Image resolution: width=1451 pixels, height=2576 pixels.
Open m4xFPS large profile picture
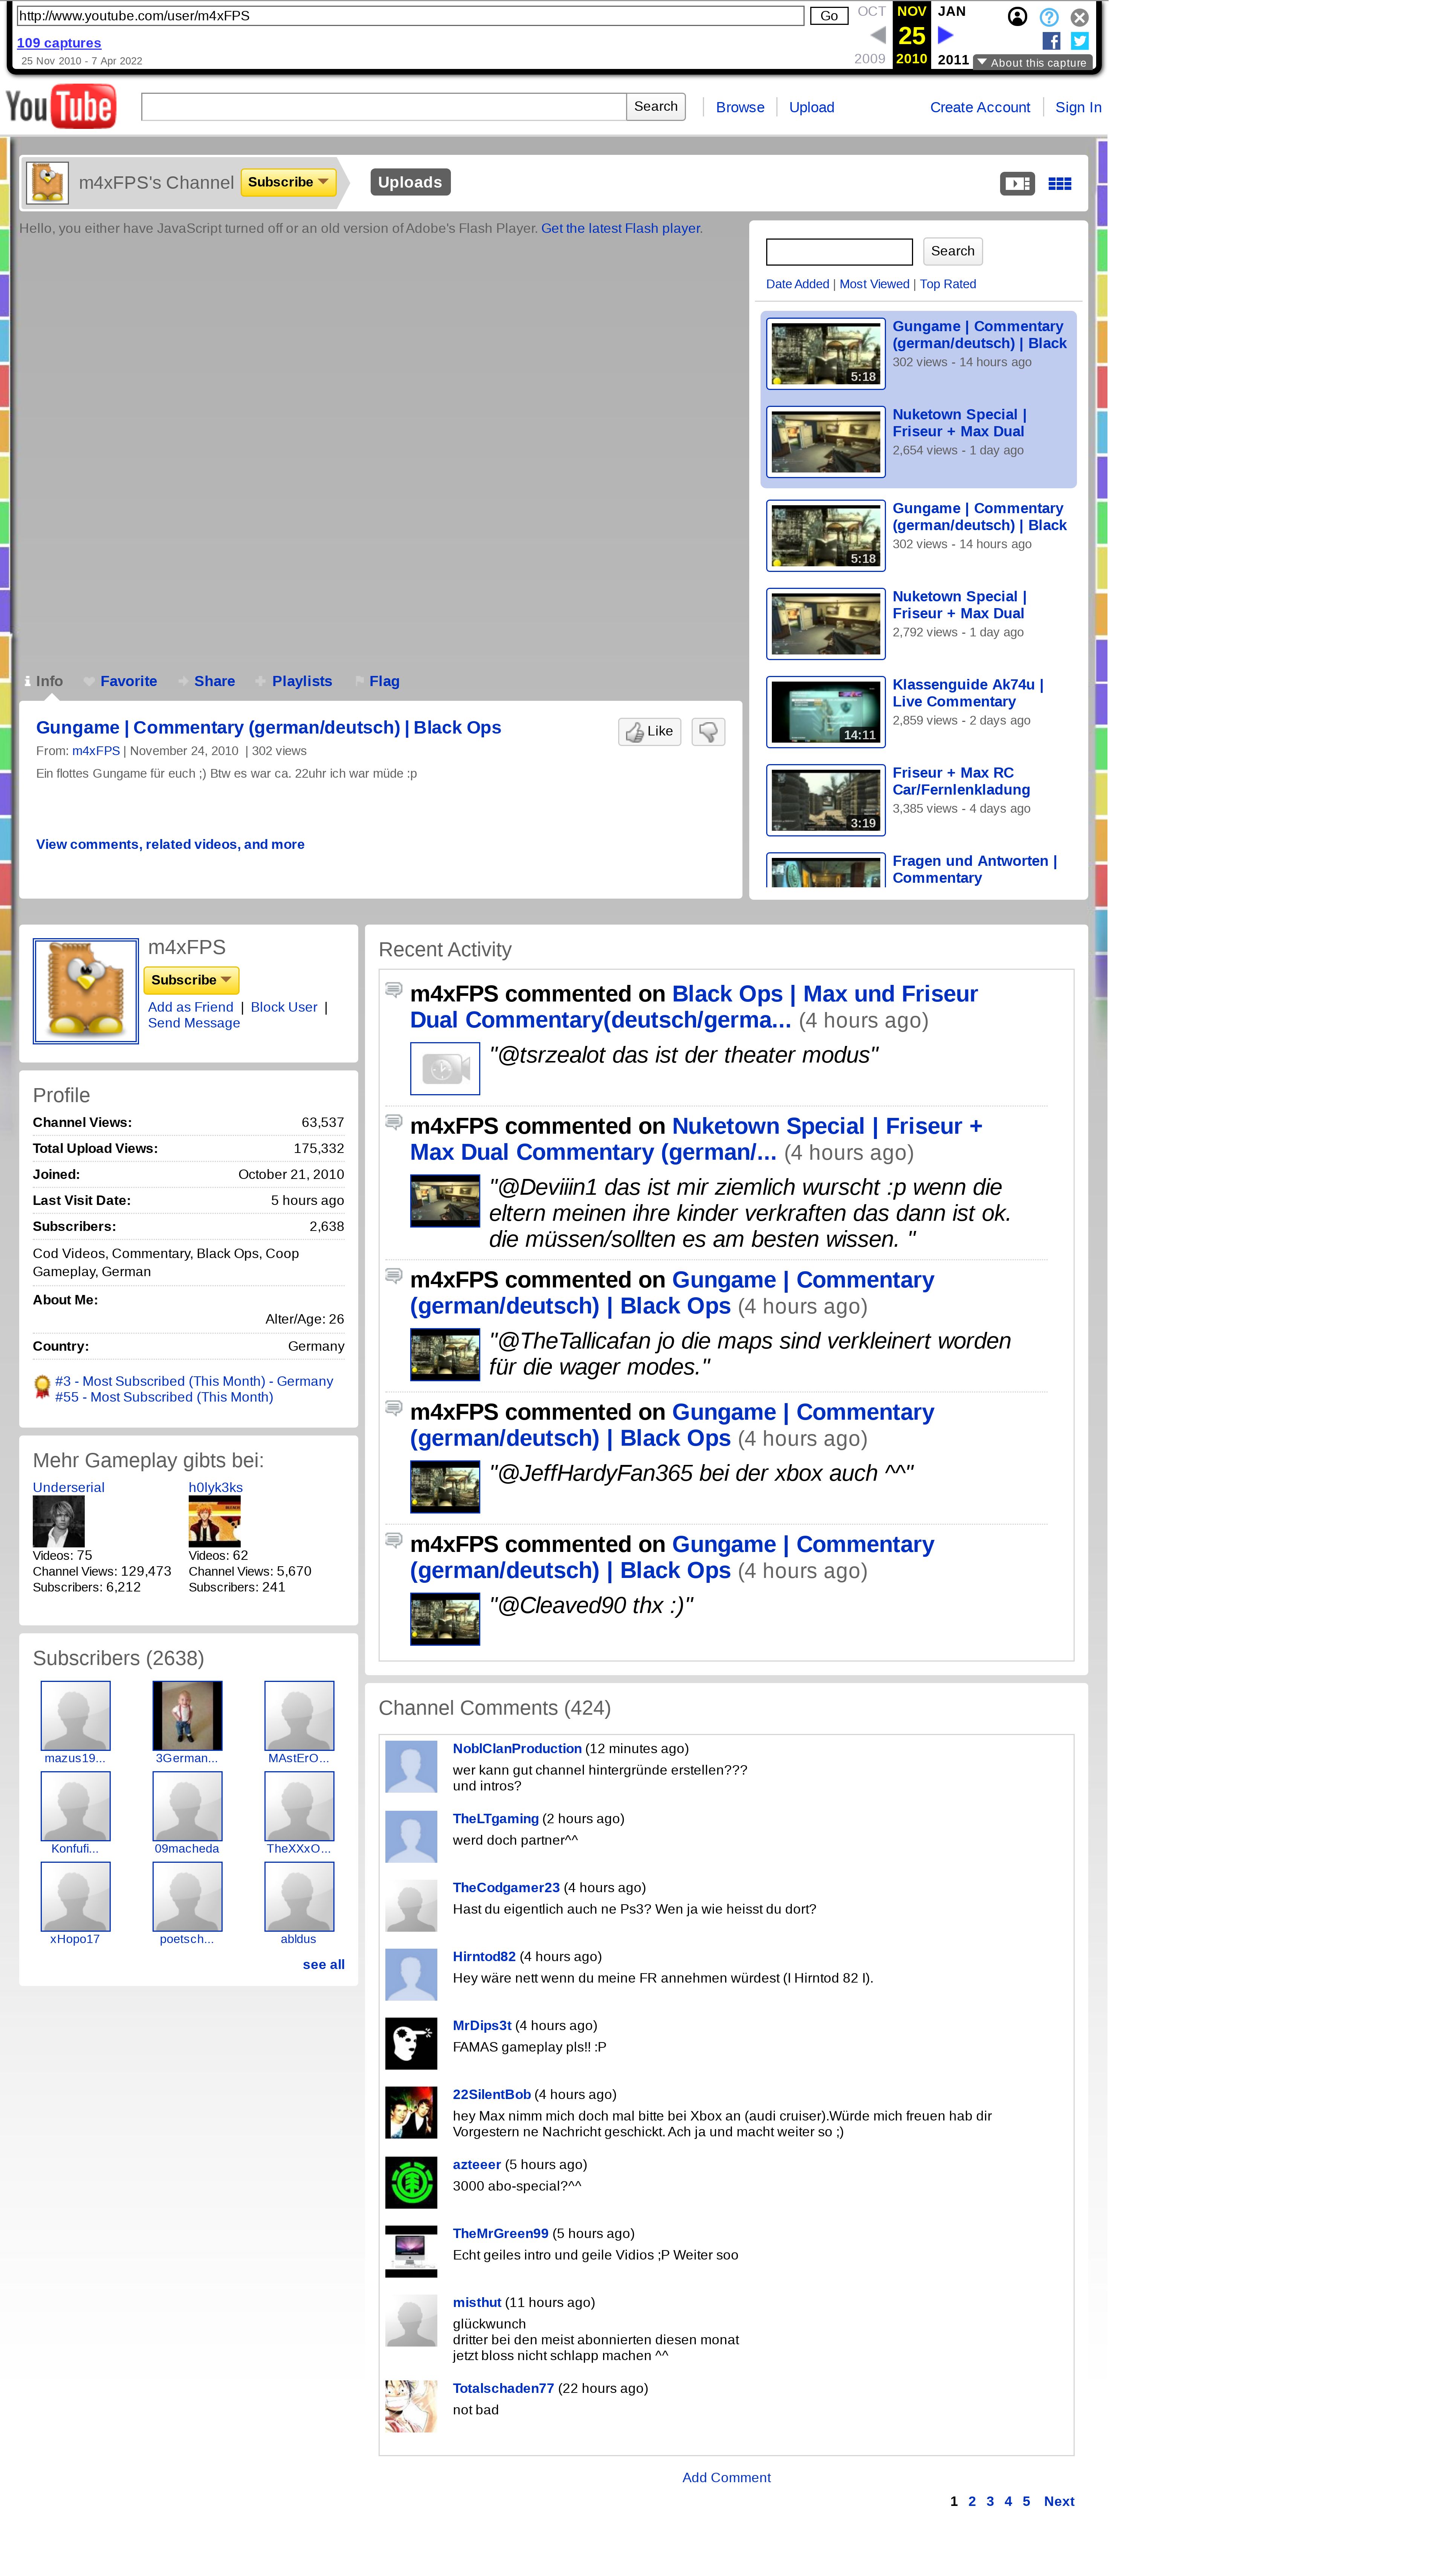(x=86, y=991)
